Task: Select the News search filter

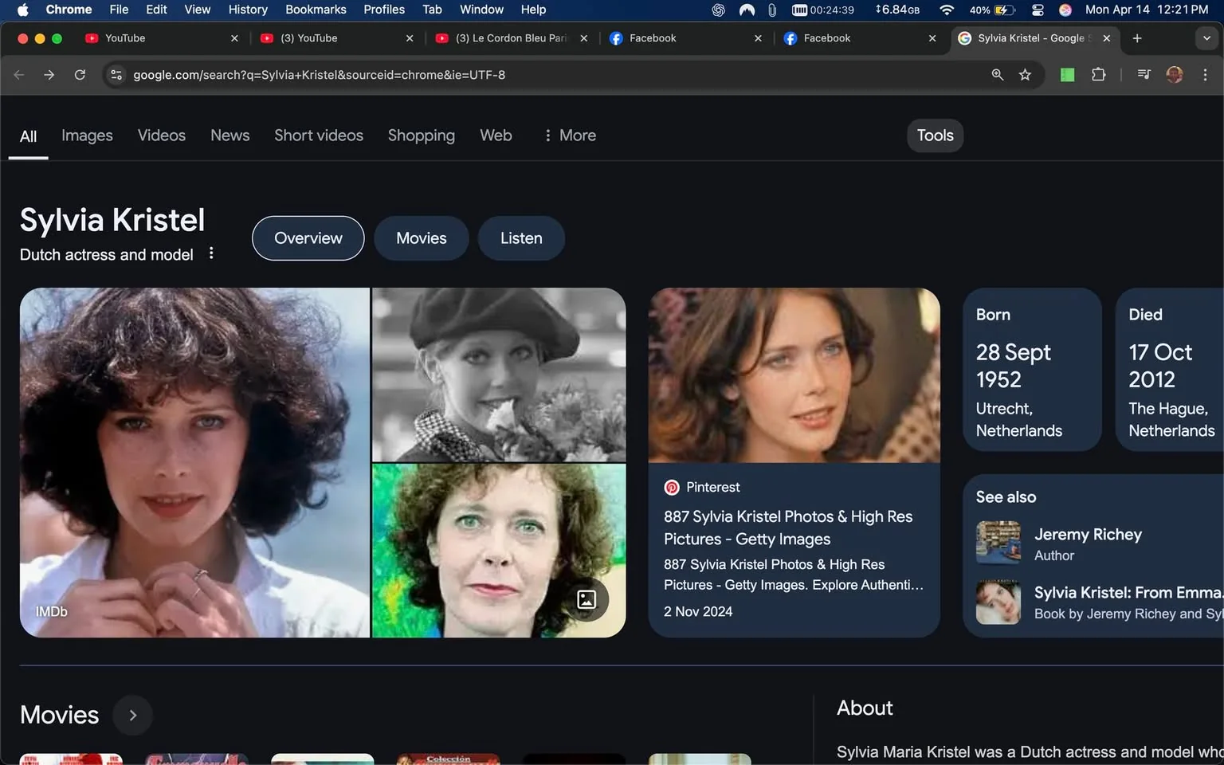Action: tap(230, 135)
